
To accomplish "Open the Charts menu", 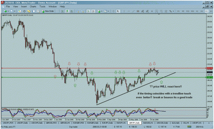I will click(x=33, y=7).
